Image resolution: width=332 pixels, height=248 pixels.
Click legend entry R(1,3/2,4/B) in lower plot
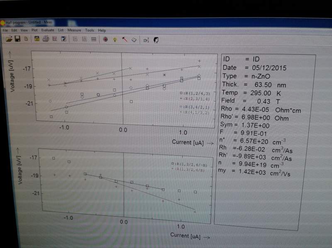[x=188, y=169]
